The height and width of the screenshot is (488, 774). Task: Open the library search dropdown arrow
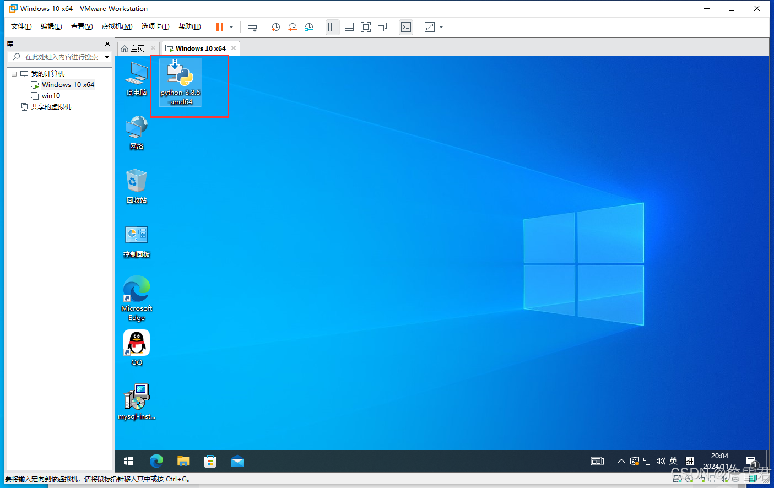107,57
